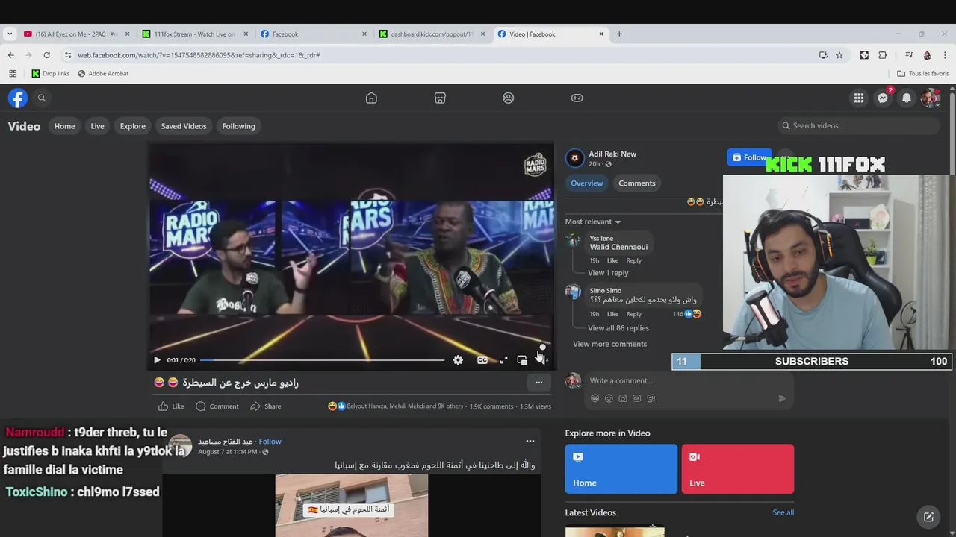Switch to Comments tab
956x537 pixels.
pyautogui.click(x=637, y=183)
